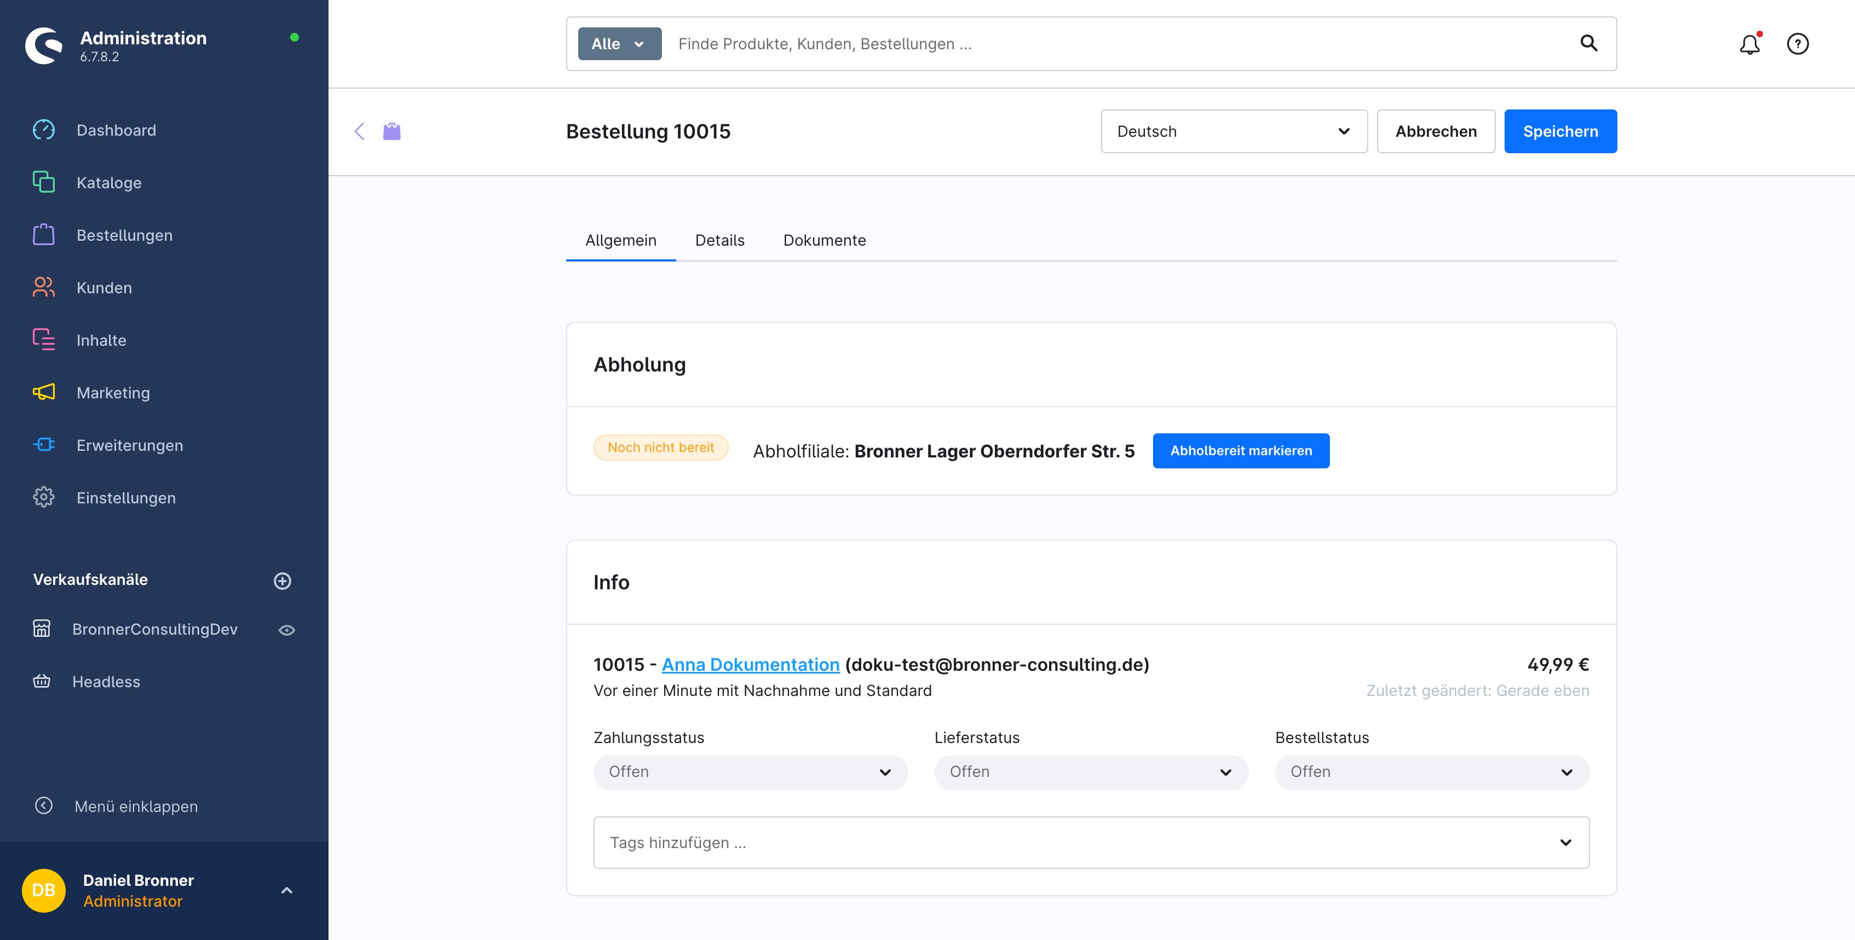
Task: Open the help question mark icon
Action: coord(1798,44)
